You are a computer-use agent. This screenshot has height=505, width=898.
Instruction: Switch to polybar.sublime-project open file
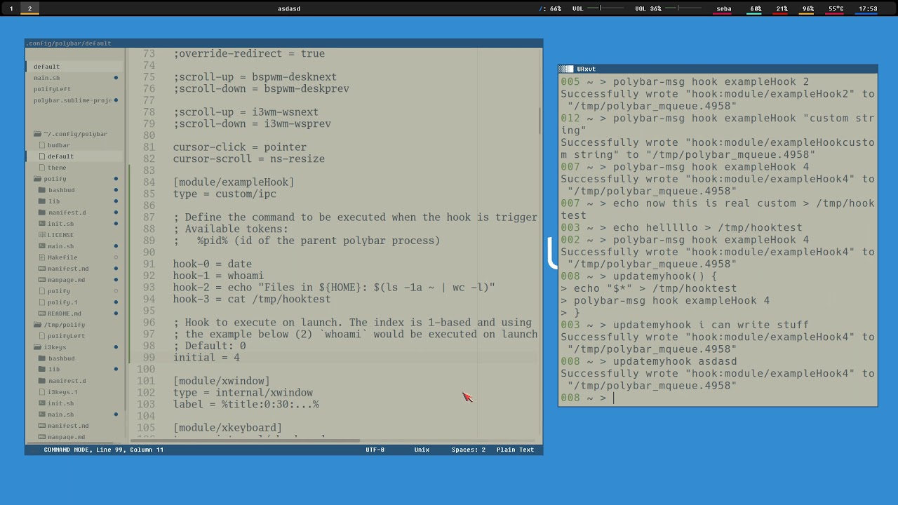[72, 100]
